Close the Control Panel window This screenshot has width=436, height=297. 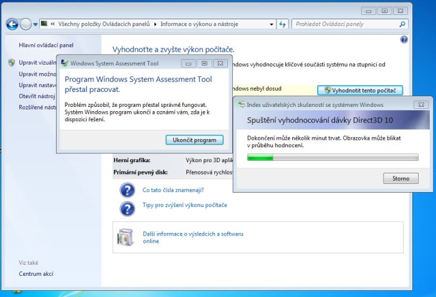tap(400, 11)
